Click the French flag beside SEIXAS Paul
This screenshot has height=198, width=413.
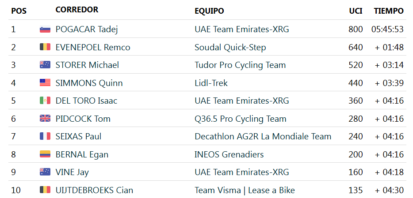point(45,136)
